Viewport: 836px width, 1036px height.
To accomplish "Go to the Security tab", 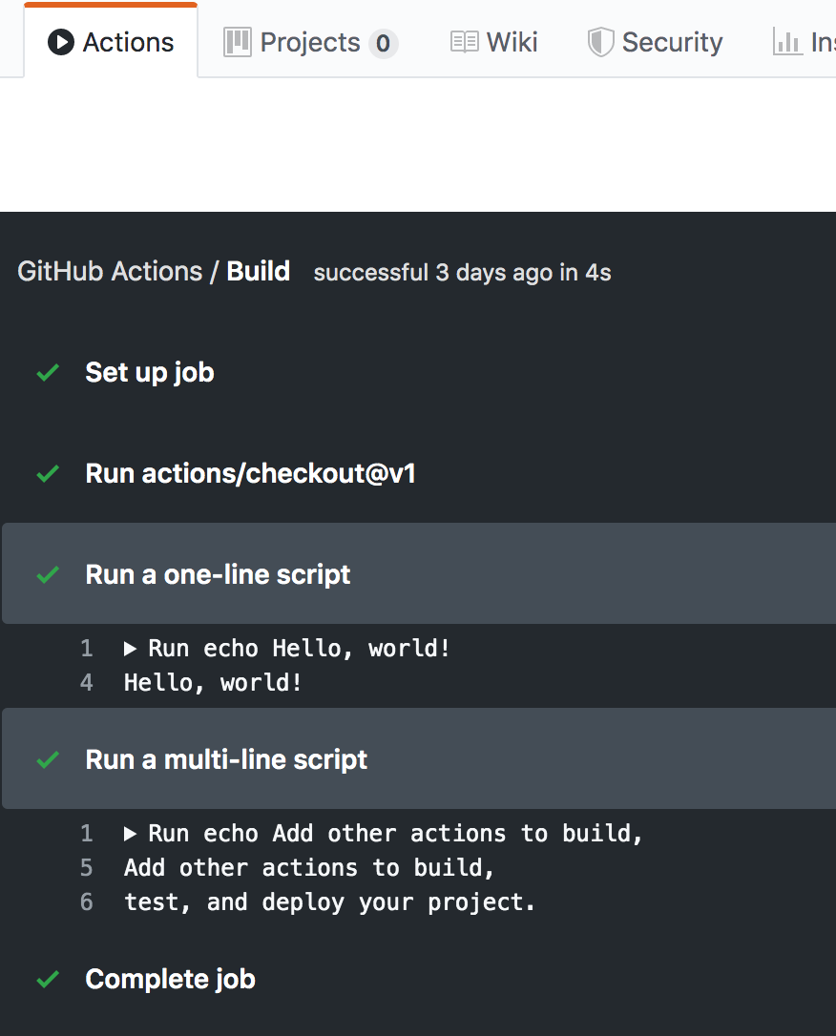I will point(655,42).
